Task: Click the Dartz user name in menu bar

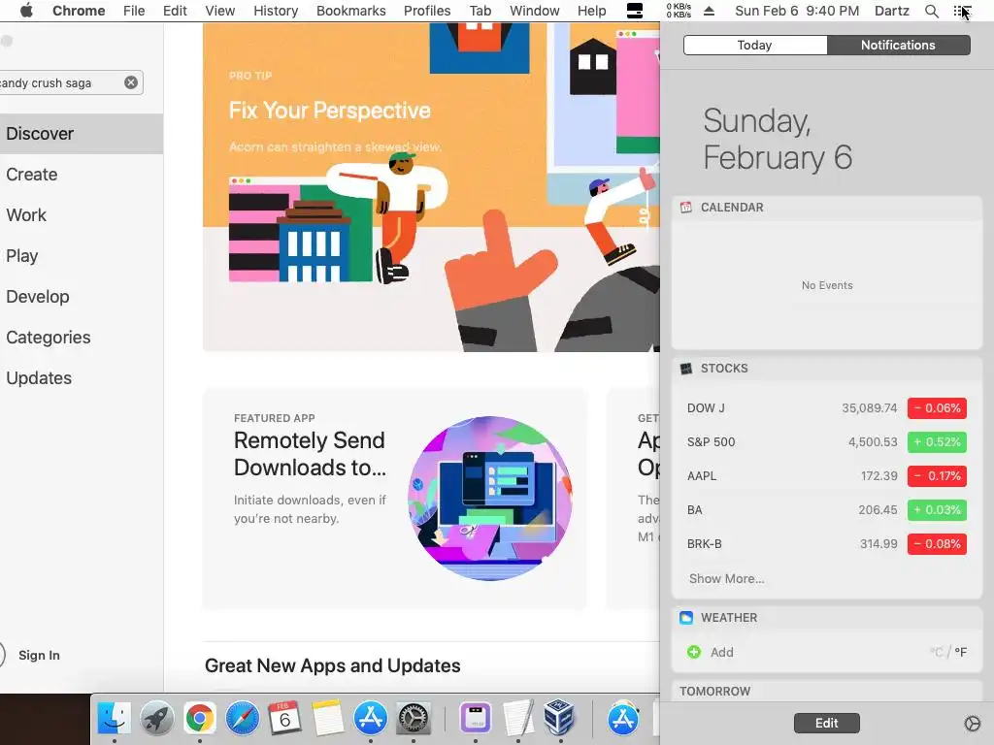Action: (x=892, y=11)
